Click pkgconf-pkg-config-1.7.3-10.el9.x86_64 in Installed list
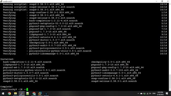171x96 pixels. (117, 67)
